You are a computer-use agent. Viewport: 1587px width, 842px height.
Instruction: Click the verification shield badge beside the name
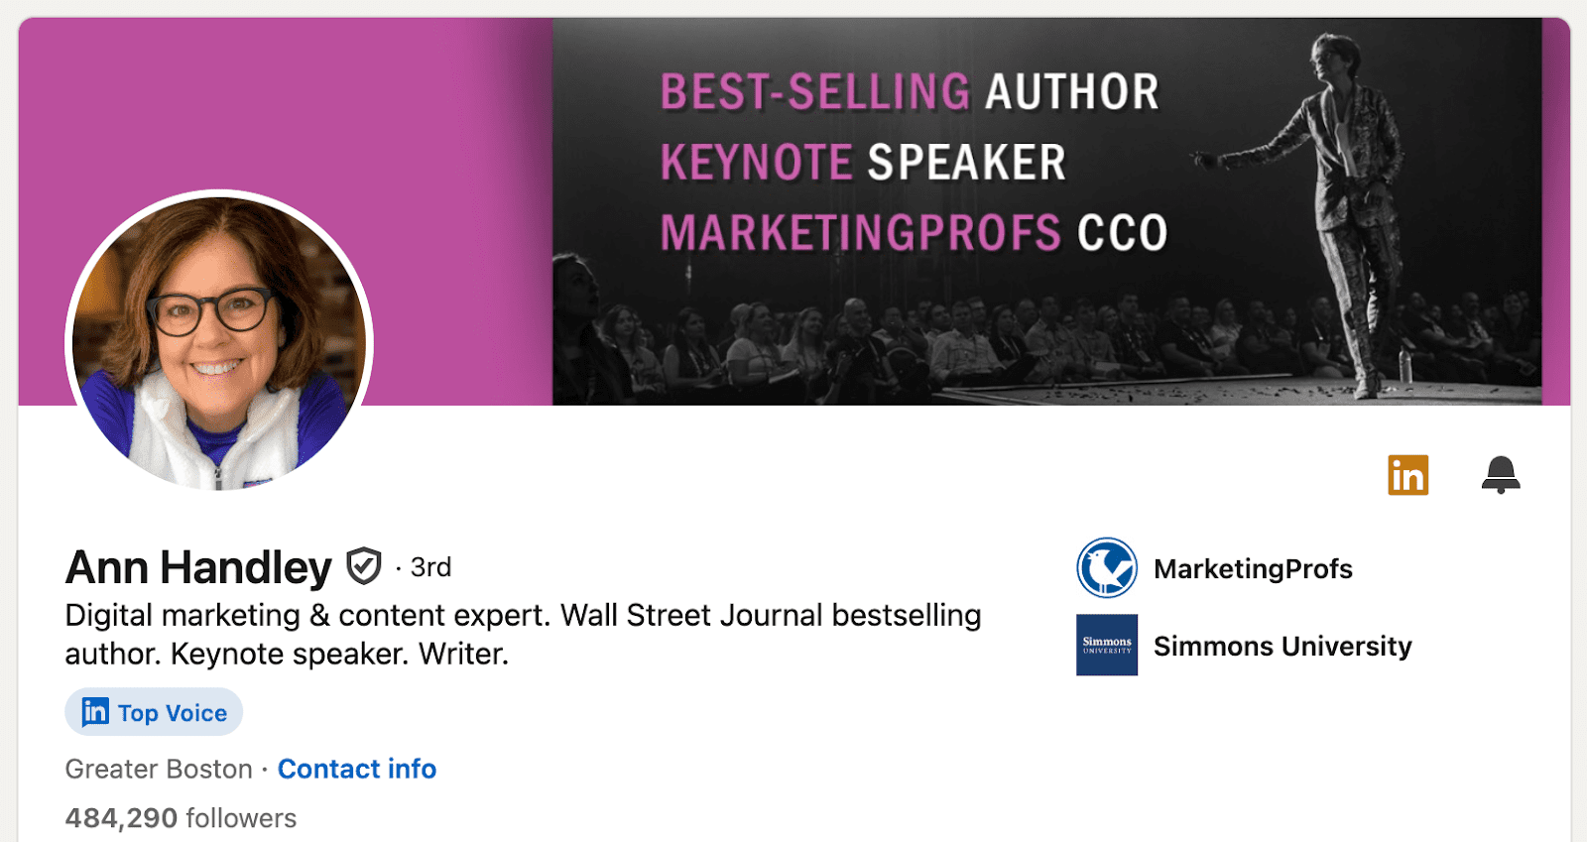pos(364,566)
